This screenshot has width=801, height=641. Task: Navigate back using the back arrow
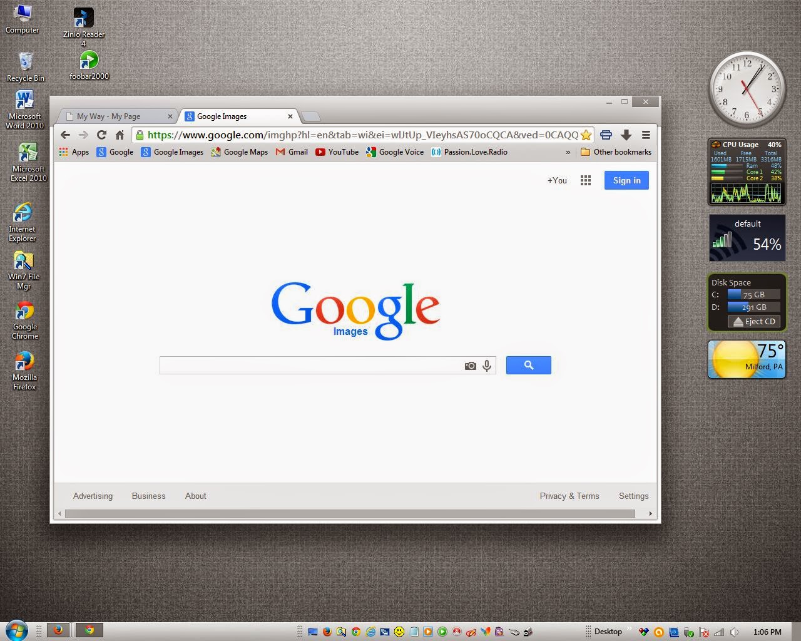65,135
